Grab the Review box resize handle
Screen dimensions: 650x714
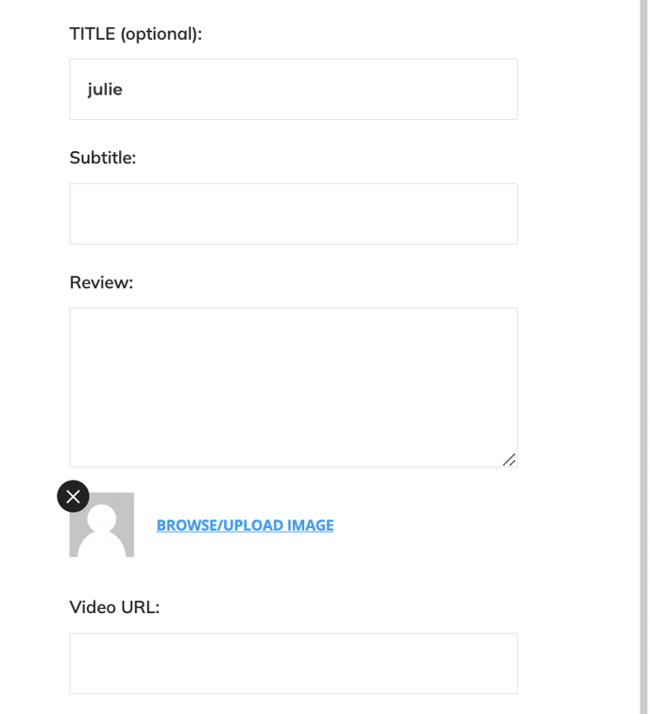point(509,460)
